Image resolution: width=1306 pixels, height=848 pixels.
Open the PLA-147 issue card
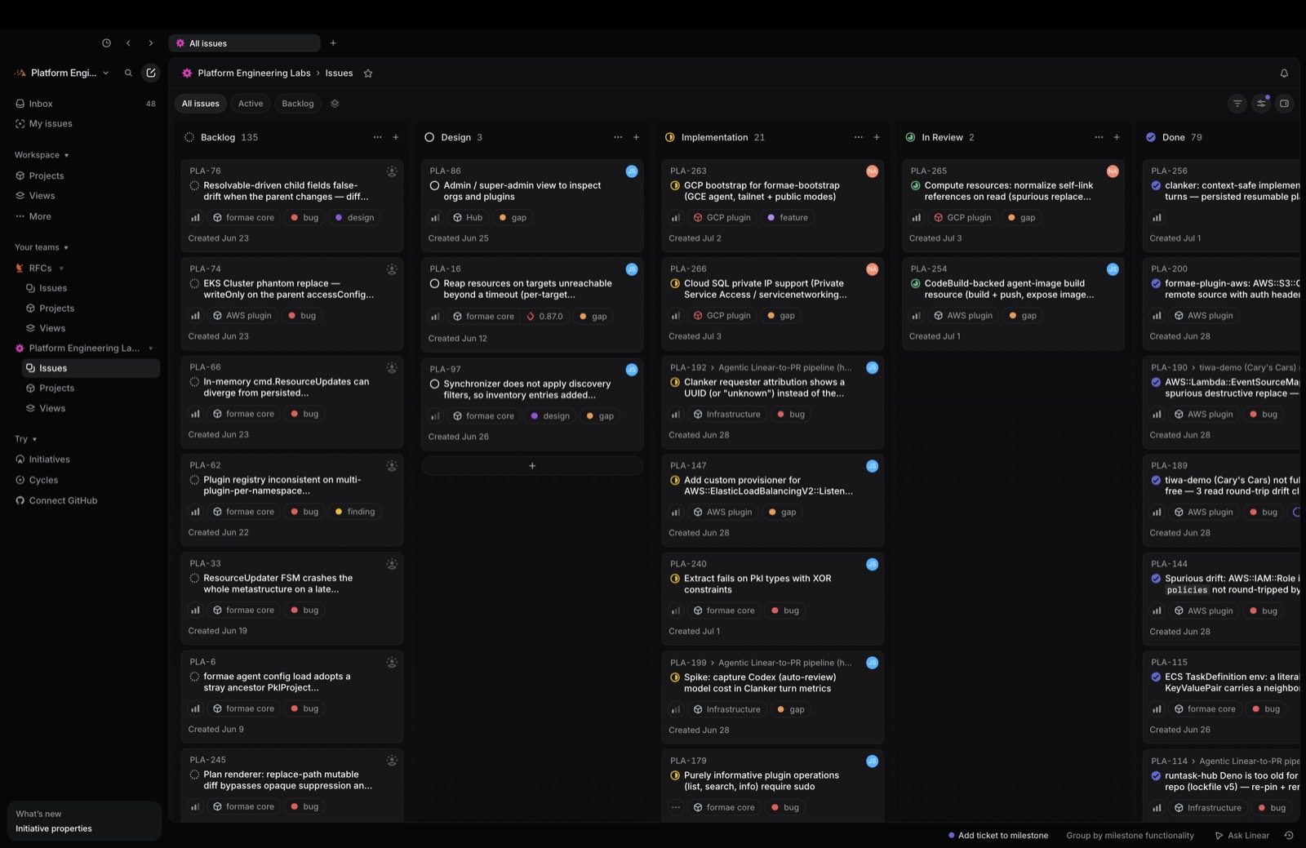tap(772, 501)
